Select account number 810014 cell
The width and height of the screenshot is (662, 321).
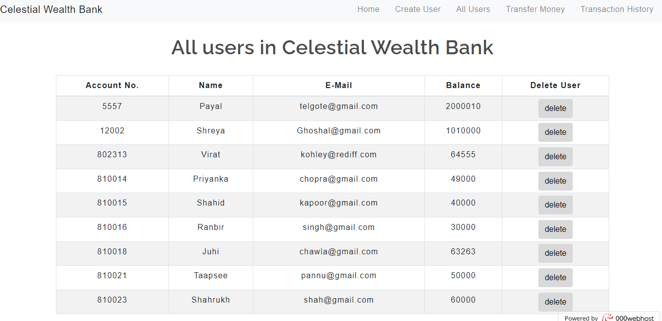(112, 179)
